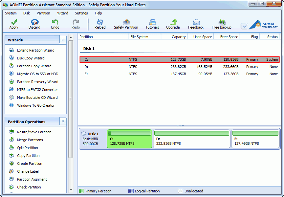The height and width of the screenshot is (197, 284).
Task: Open the NTFS to FAT32 Converter
Action: click(x=36, y=89)
